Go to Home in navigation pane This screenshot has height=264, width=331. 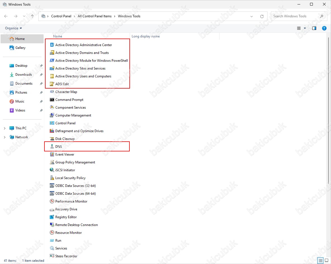(x=22, y=39)
